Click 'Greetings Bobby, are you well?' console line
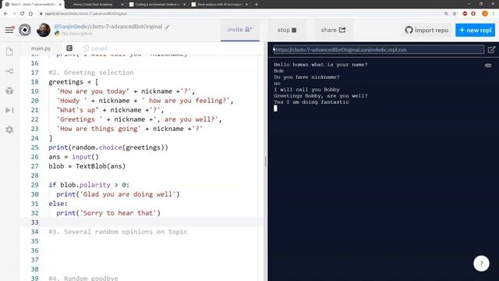Viewport: 499px width, 281px height. pyautogui.click(x=320, y=96)
